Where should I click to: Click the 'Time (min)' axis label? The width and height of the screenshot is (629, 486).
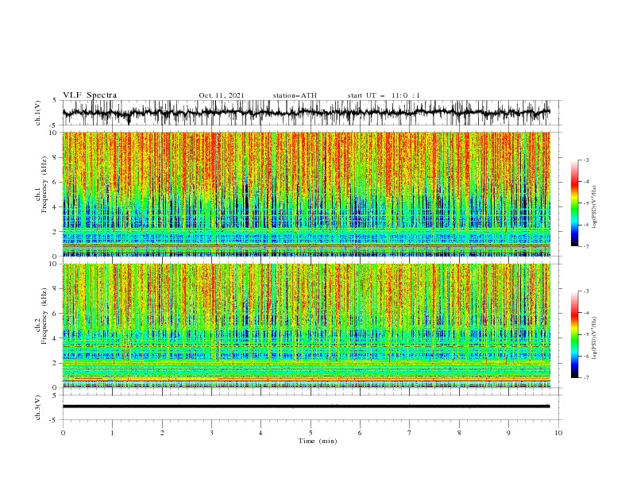coord(318,441)
